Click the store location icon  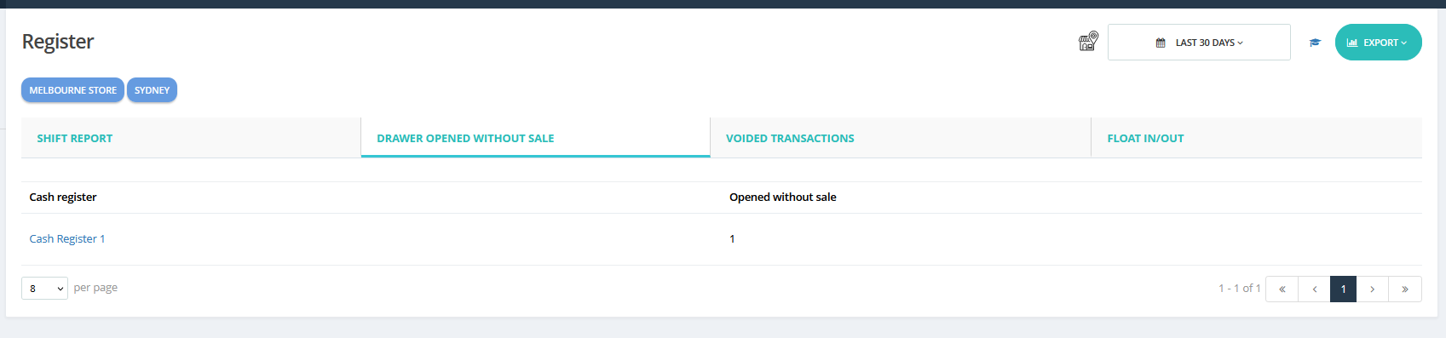pos(1088,41)
